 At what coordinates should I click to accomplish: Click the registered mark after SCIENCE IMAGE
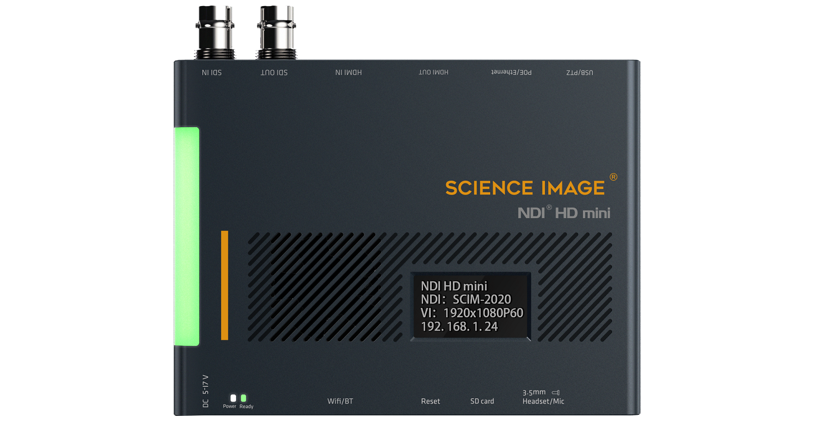[x=613, y=177]
